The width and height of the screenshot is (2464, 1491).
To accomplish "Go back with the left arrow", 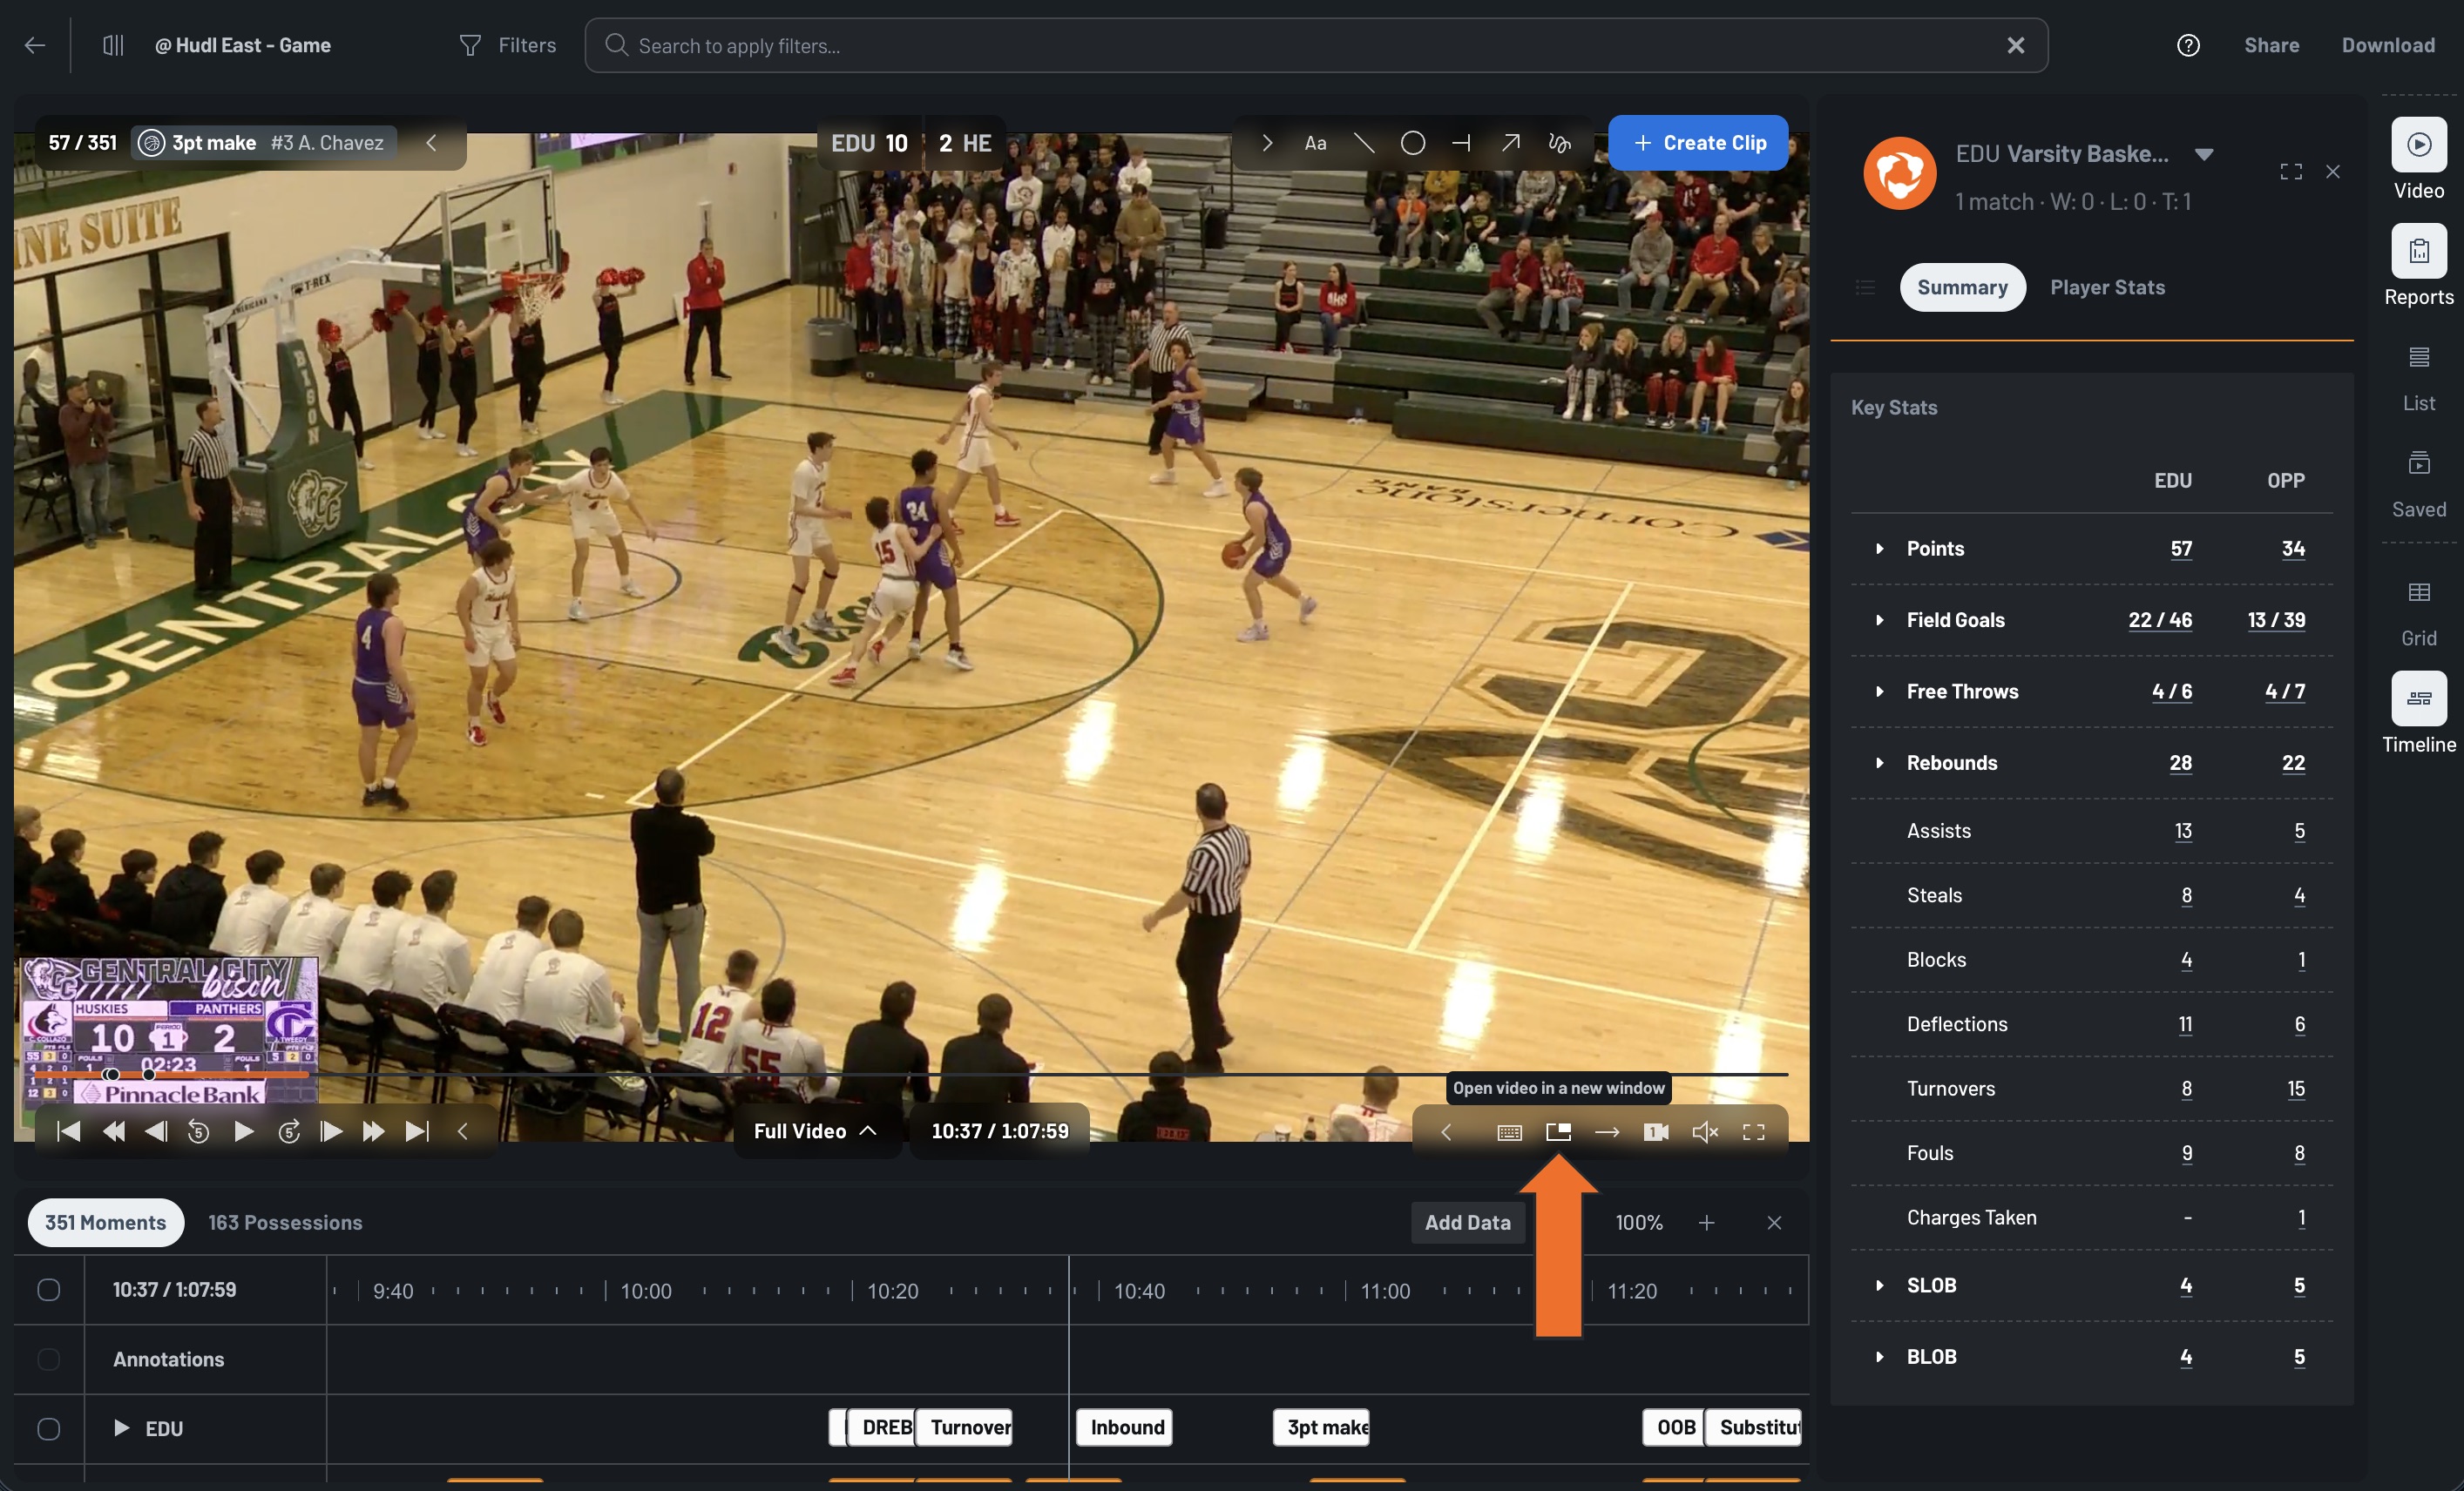I will click(35, 45).
